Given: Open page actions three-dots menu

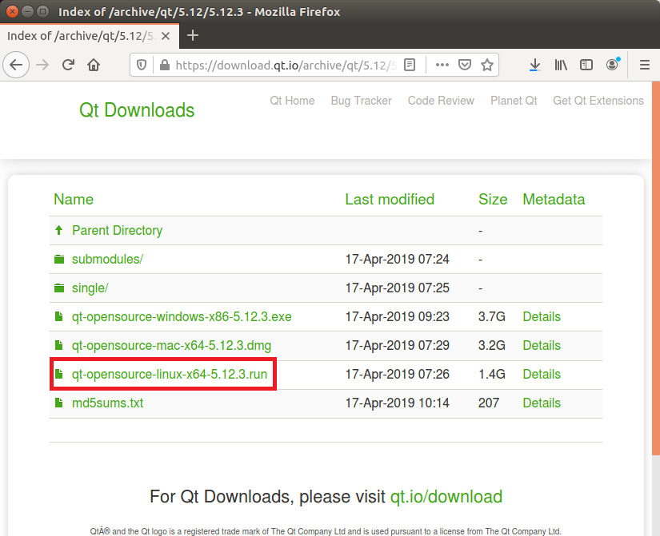Looking at the screenshot, I should pos(442,65).
